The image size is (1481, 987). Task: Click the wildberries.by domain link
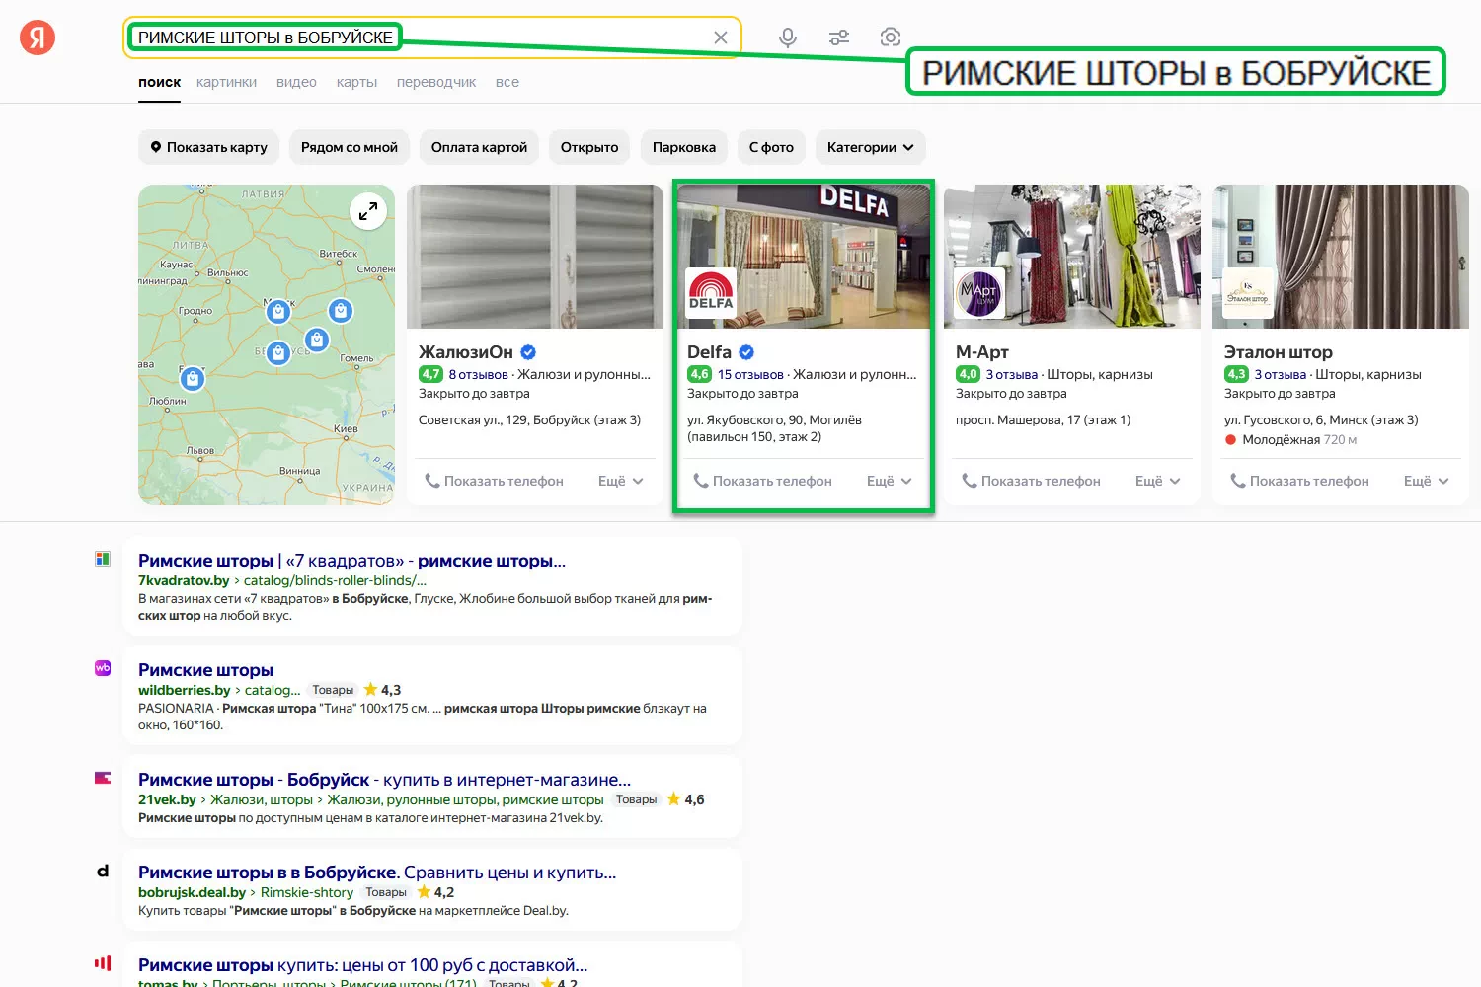(184, 690)
